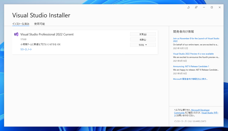The width and height of the screenshot is (228, 131).
Task: Click 'We are excited to announce' summary text
Action: [x=196, y=57]
